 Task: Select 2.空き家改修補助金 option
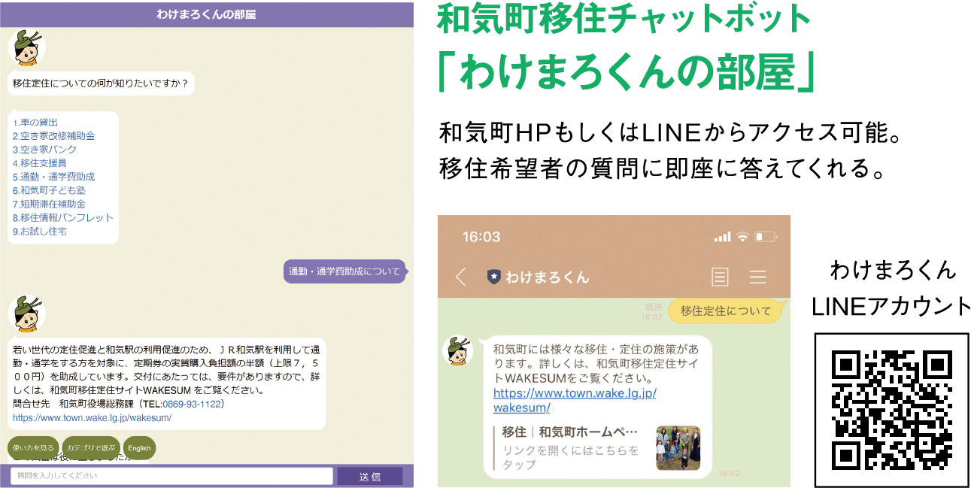click(53, 136)
